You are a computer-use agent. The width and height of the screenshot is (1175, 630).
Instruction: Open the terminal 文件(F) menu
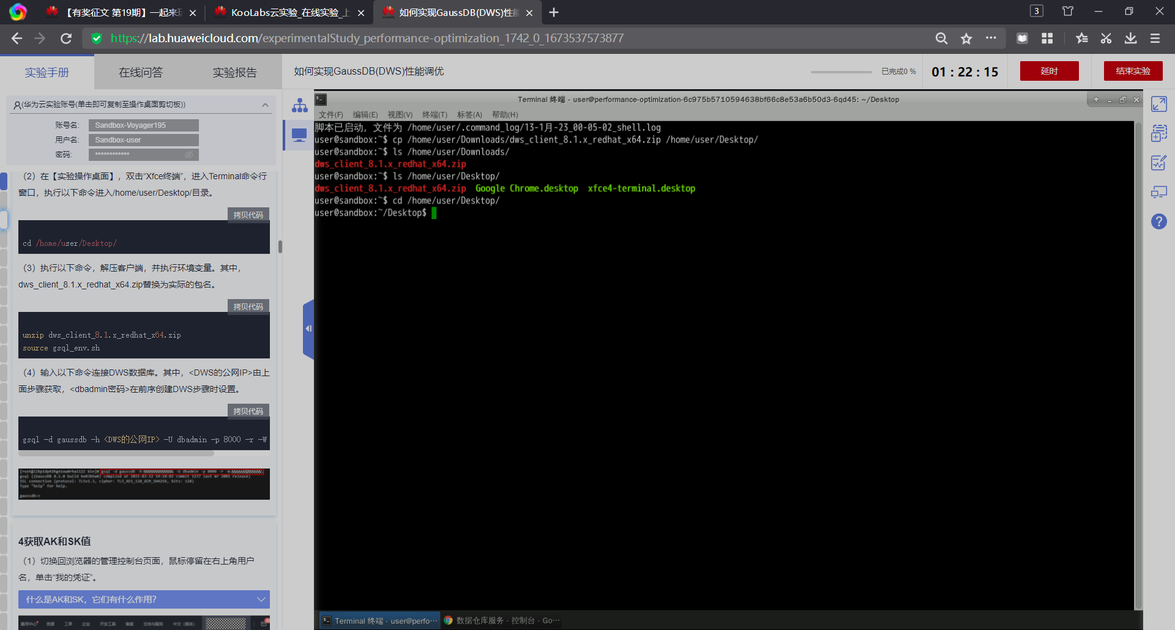pyautogui.click(x=331, y=115)
